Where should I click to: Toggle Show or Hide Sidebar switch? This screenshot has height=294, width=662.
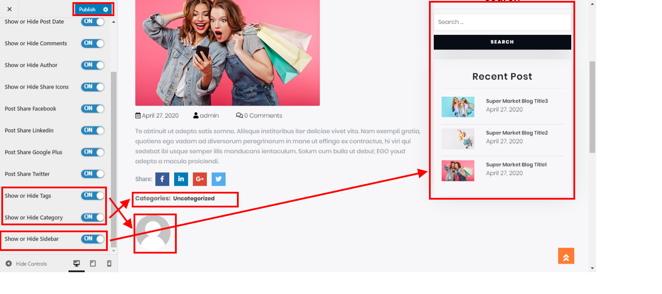click(x=93, y=239)
